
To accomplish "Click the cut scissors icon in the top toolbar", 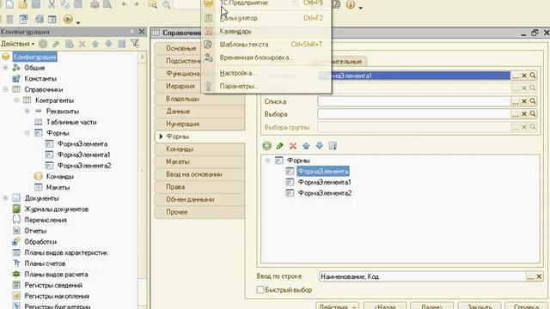I will point(52,4).
